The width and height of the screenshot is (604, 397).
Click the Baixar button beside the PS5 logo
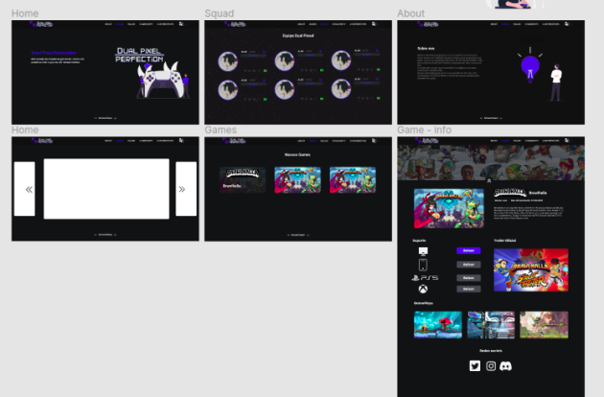(469, 278)
